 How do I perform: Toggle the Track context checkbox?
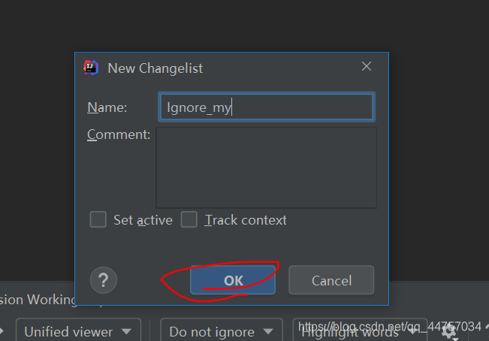(189, 220)
